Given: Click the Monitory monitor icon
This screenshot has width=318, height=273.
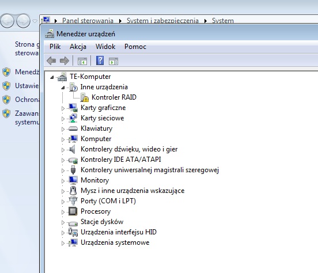Looking at the screenshot, I should point(73,180).
